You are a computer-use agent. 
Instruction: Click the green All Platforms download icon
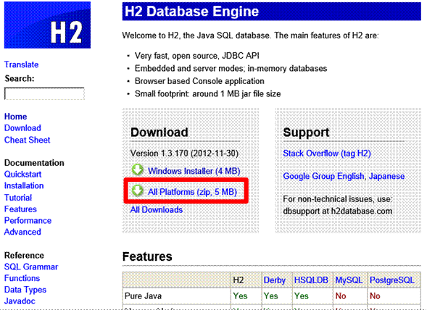point(138,190)
